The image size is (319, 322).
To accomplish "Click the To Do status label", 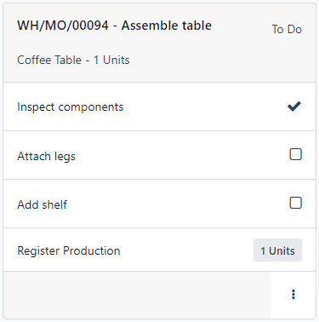I will (287, 29).
